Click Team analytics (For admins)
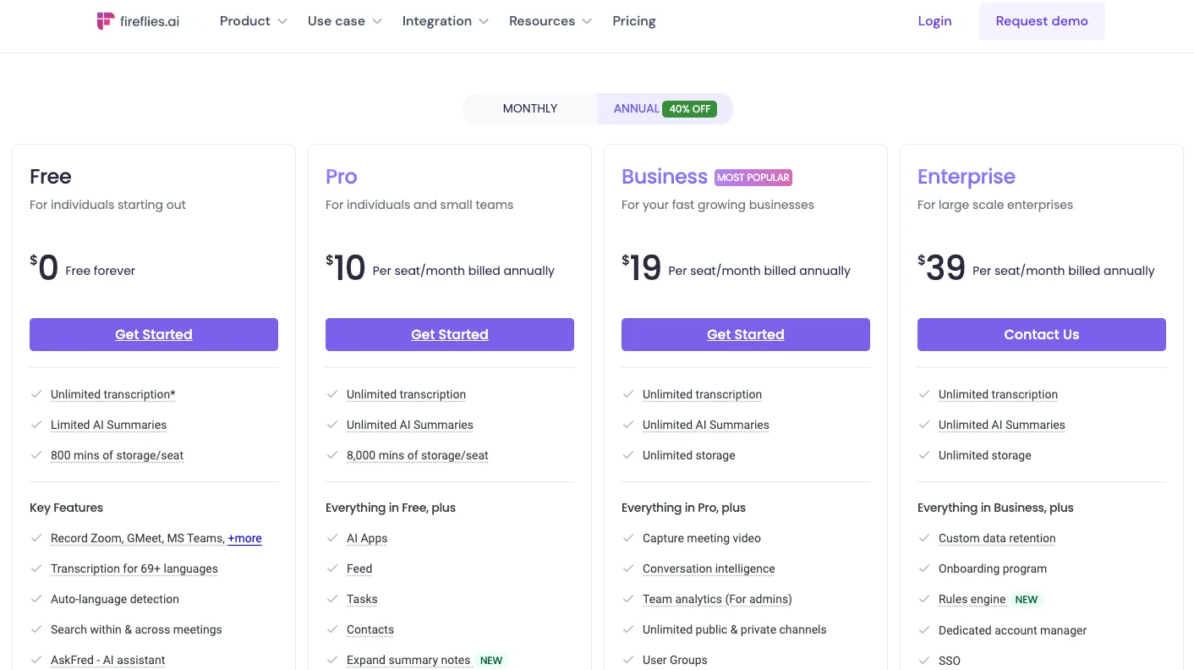This screenshot has height=670, width=1194. click(x=717, y=599)
